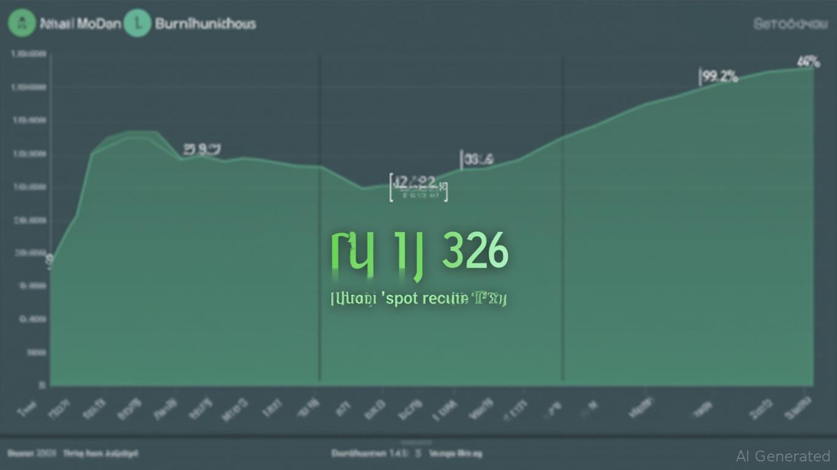This screenshot has height=470, width=837.
Task: Click the green circle icon beside Burnihunichous
Action: pos(137,24)
